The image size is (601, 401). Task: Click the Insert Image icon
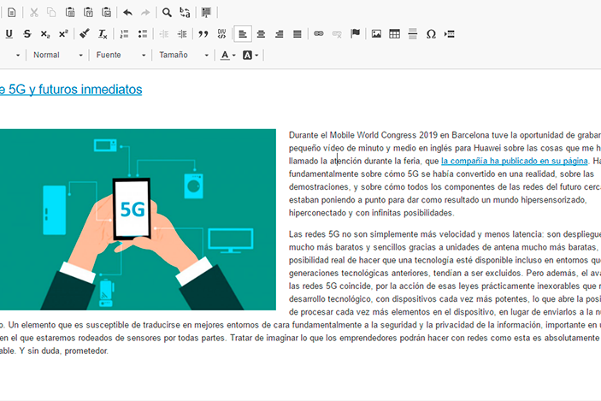click(x=376, y=34)
